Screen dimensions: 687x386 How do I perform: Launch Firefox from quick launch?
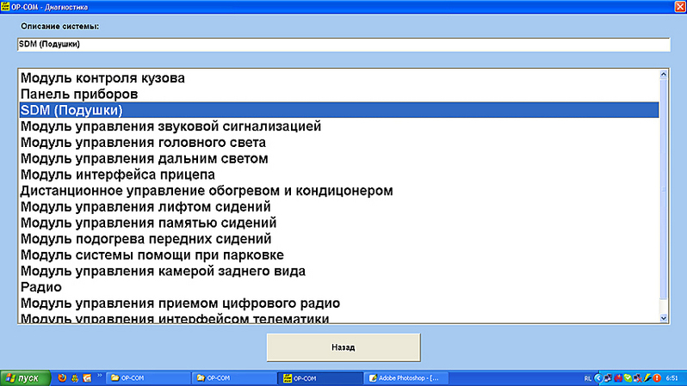click(62, 377)
